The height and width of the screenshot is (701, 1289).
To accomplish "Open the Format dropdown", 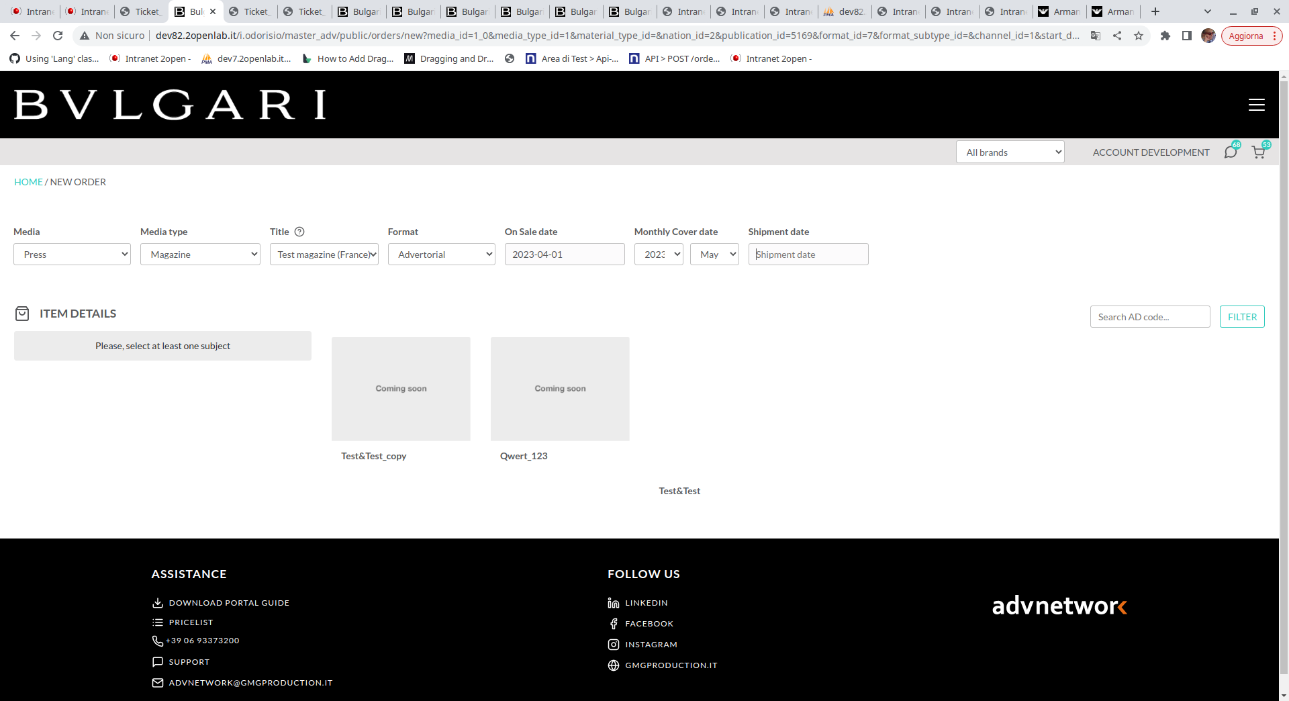I will (442, 254).
